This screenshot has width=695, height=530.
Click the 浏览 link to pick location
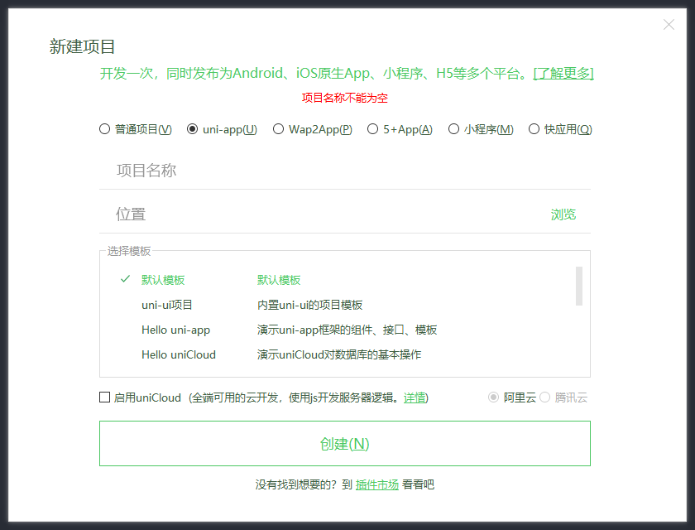point(563,213)
